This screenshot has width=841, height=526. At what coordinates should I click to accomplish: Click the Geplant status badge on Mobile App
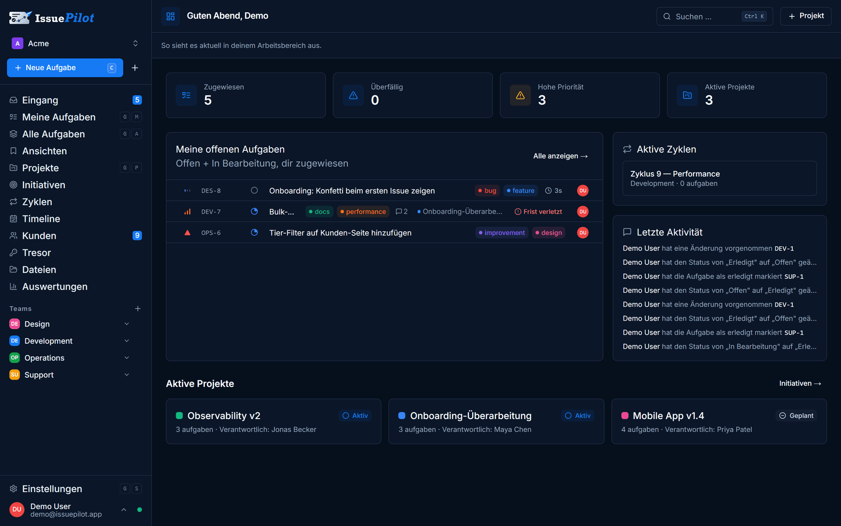pos(796,416)
